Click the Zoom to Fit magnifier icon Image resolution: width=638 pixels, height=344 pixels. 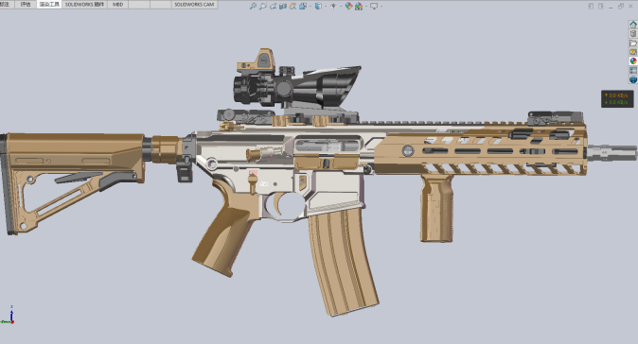click(253, 6)
